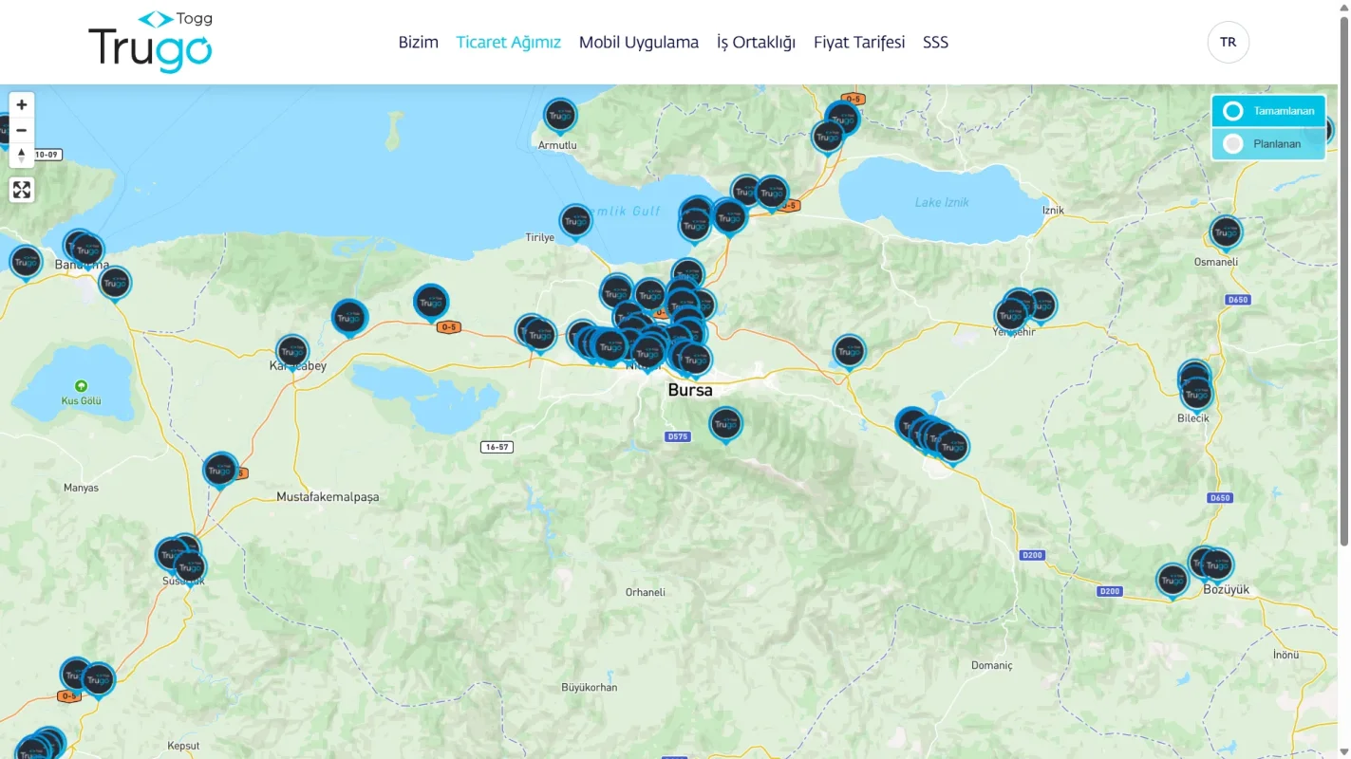
Task: Select the Trugo charger near Armutlu
Action: coord(559,115)
